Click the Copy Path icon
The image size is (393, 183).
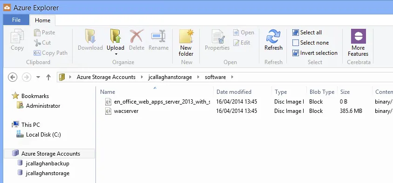click(x=37, y=53)
